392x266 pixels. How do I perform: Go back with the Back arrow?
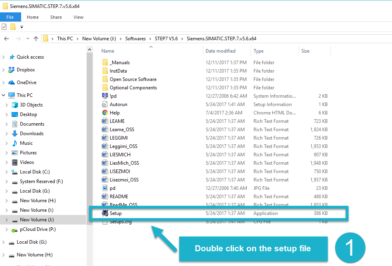pyautogui.click(x=6, y=39)
